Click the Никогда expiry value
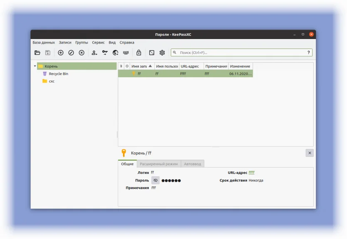 click(x=256, y=180)
